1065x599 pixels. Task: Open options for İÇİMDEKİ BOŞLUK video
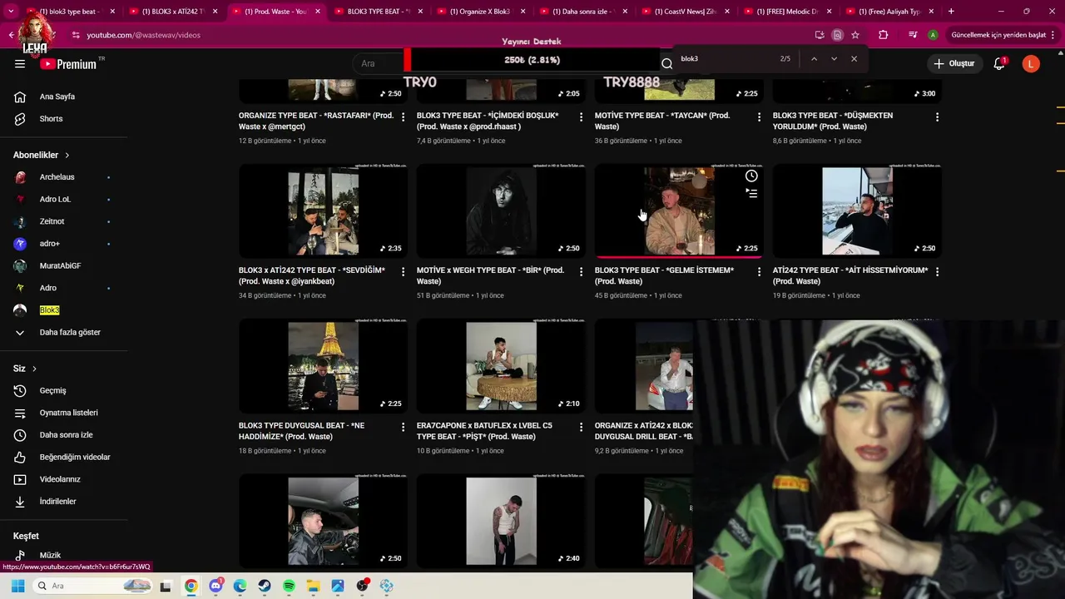click(x=581, y=117)
